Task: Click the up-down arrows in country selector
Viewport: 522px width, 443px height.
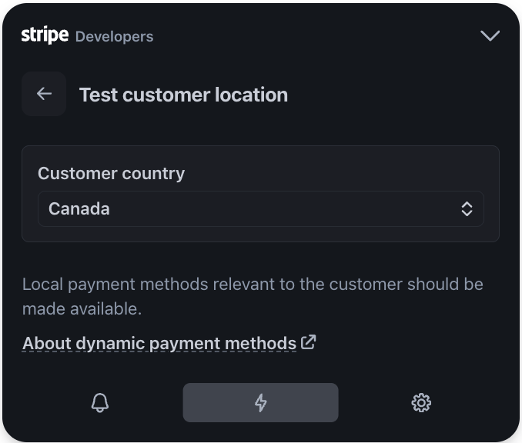Action: pyautogui.click(x=467, y=208)
